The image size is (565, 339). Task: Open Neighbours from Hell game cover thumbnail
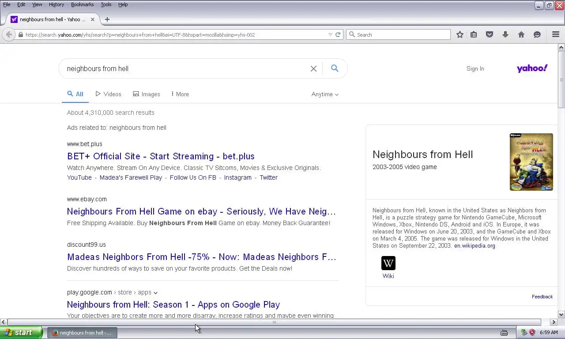pyautogui.click(x=531, y=162)
